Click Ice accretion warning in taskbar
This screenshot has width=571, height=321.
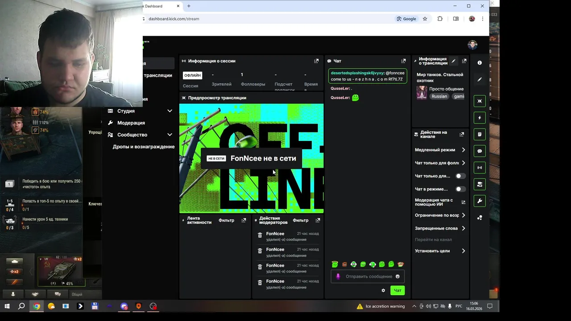381,306
